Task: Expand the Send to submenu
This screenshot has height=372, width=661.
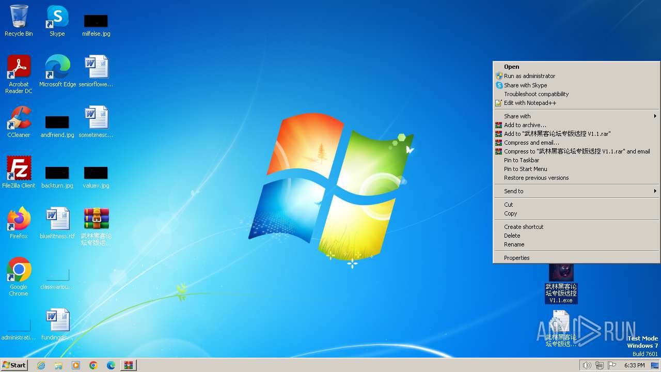Action: [576, 191]
